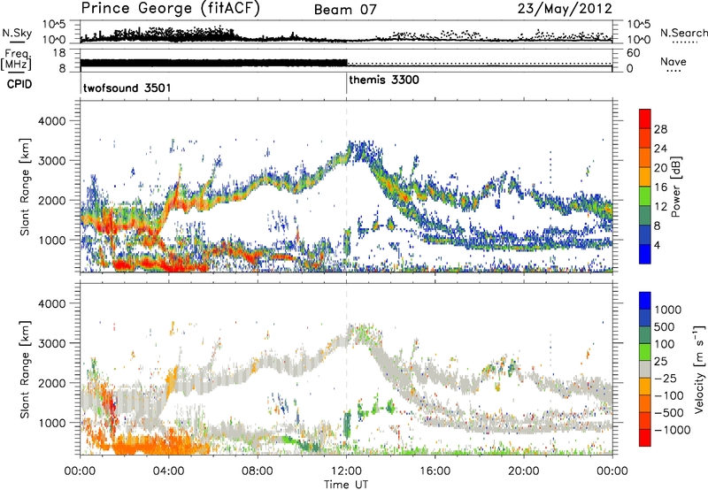Click the 'CPID' row label
The width and height of the screenshot is (708, 490).
(x=19, y=84)
